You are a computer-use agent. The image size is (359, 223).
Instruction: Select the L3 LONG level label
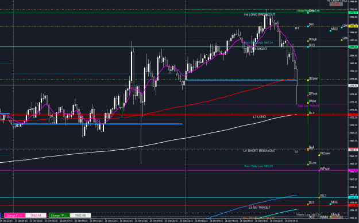tap(260, 117)
